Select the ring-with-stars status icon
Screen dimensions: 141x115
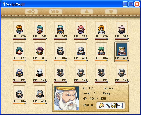[x=114, y=105]
